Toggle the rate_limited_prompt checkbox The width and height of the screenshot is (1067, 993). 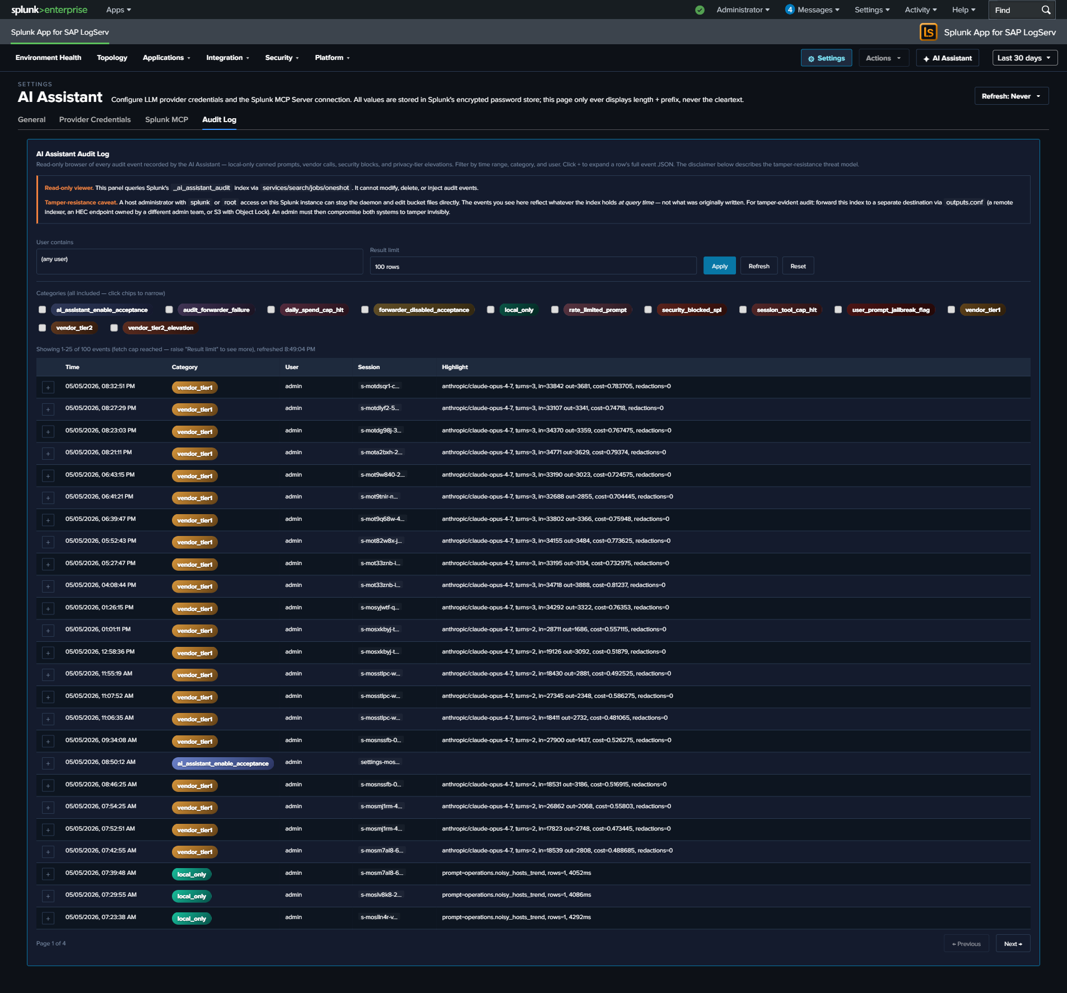click(x=555, y=310)
